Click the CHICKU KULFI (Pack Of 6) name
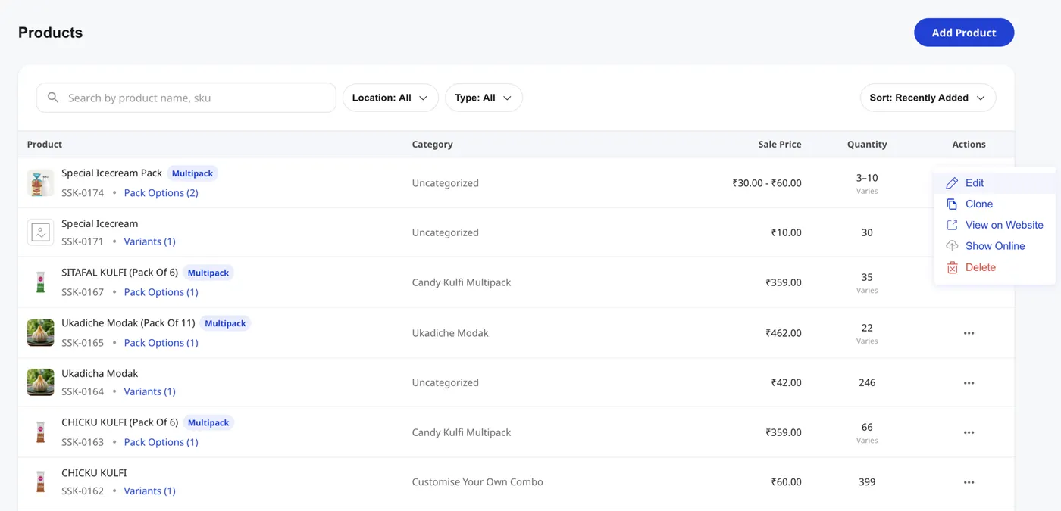The height and width of the screenshot is (511, 1061). point(120,422)
